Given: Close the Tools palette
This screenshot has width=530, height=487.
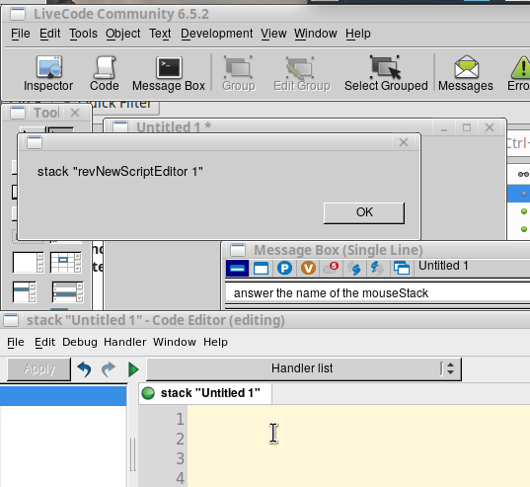Looking at the screenshot, I should (75, 113).
